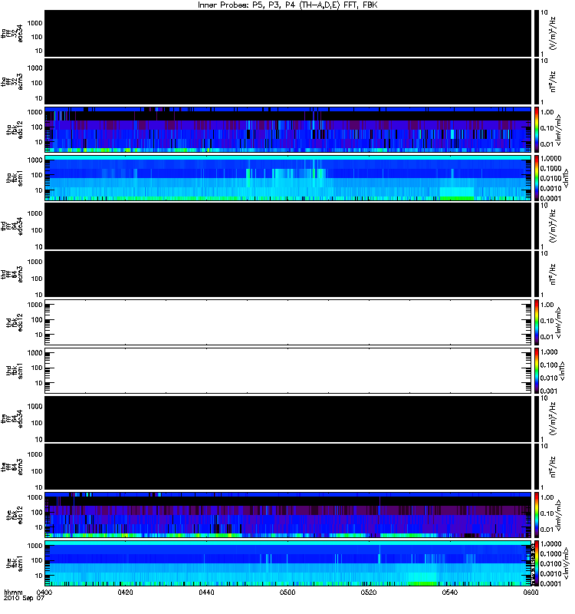Click the 0.001 color scale value beside thd fbk scm1
The image size is (575, 614).
point(549,391)
